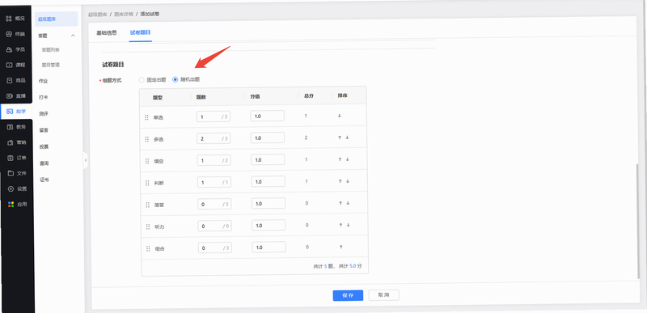Click the drag handle of 单选 row
The height and width of the screenshot is (313, 647).
click(146, 117)
